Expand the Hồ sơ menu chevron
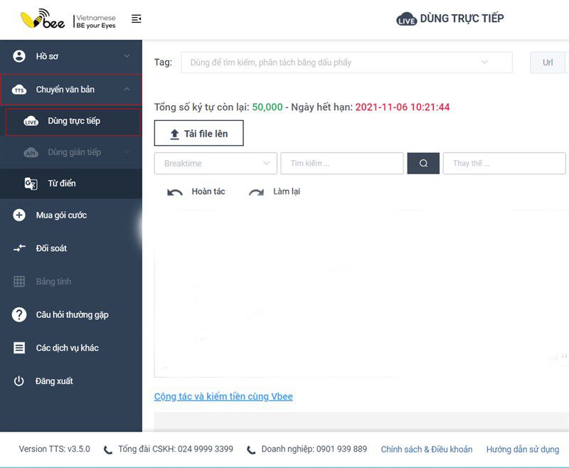 [127, 56]
